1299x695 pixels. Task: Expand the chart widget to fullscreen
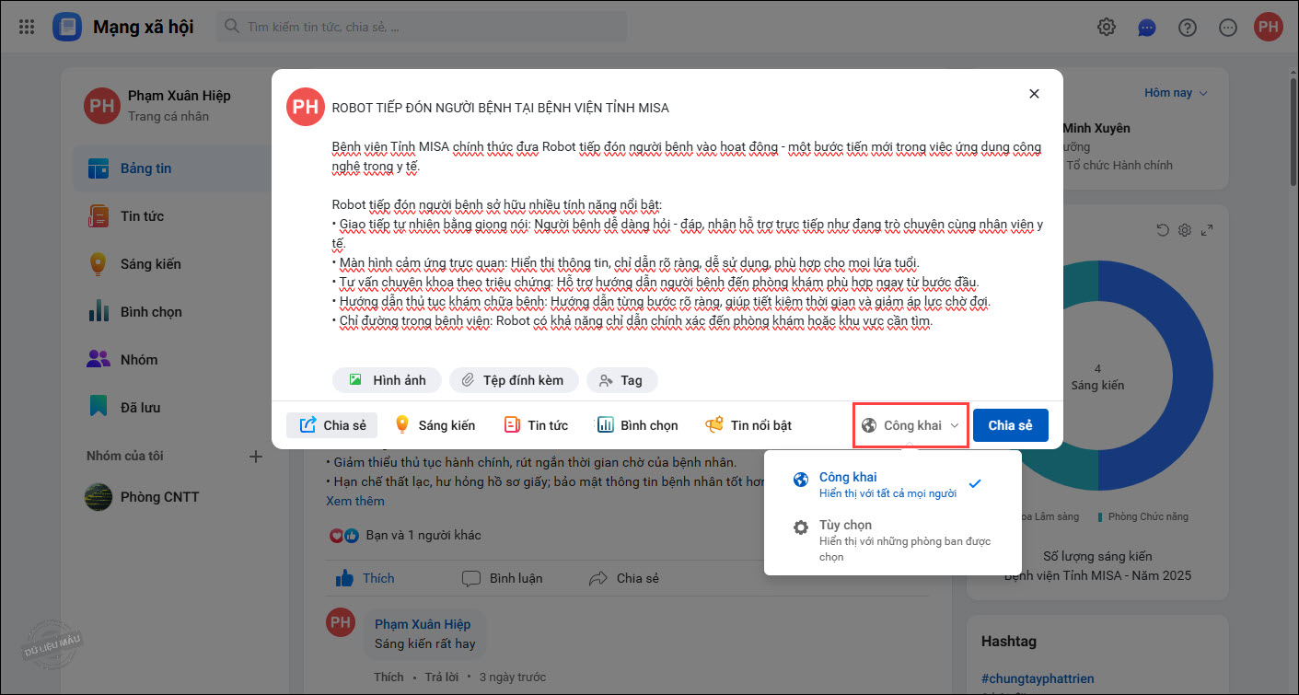(1208, 230)
